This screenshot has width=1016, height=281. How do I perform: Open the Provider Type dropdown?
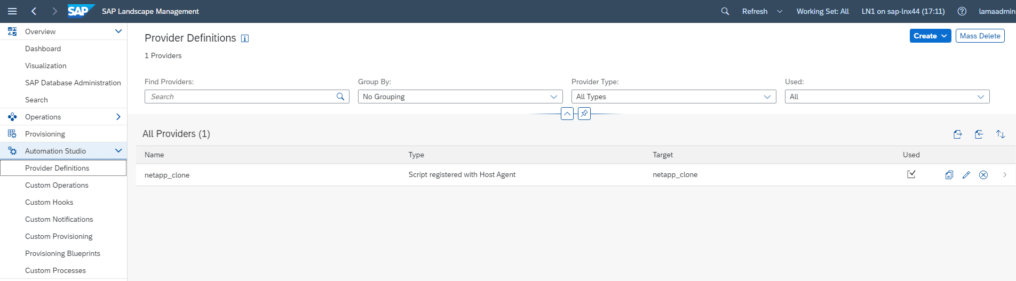673,97
